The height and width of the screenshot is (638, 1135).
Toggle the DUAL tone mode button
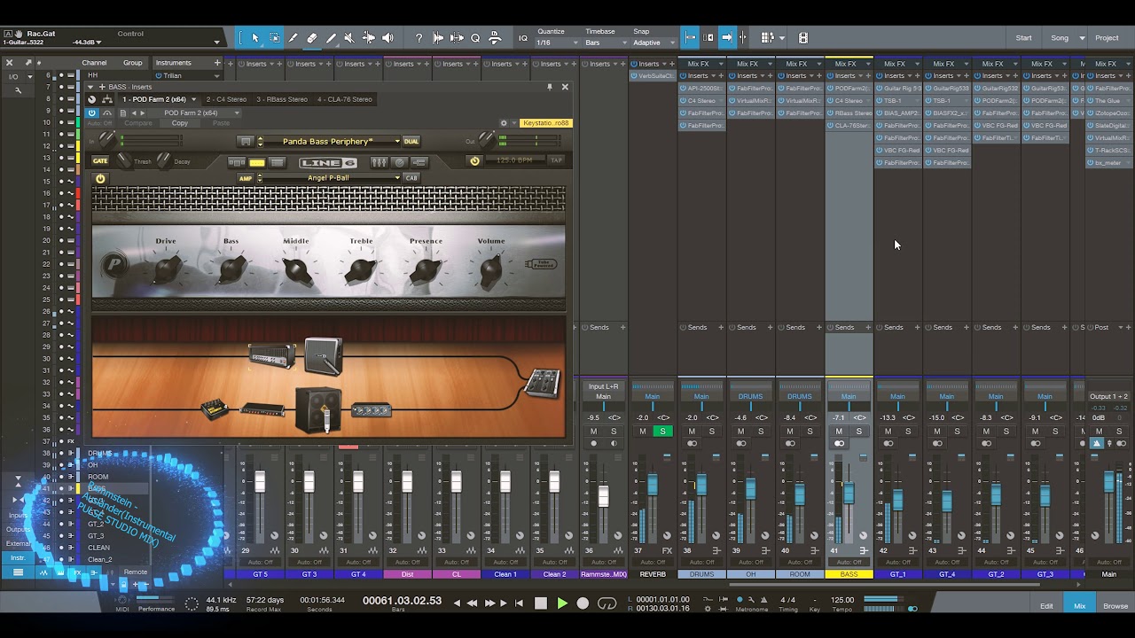pyautogui.click(x=411, y=142)
